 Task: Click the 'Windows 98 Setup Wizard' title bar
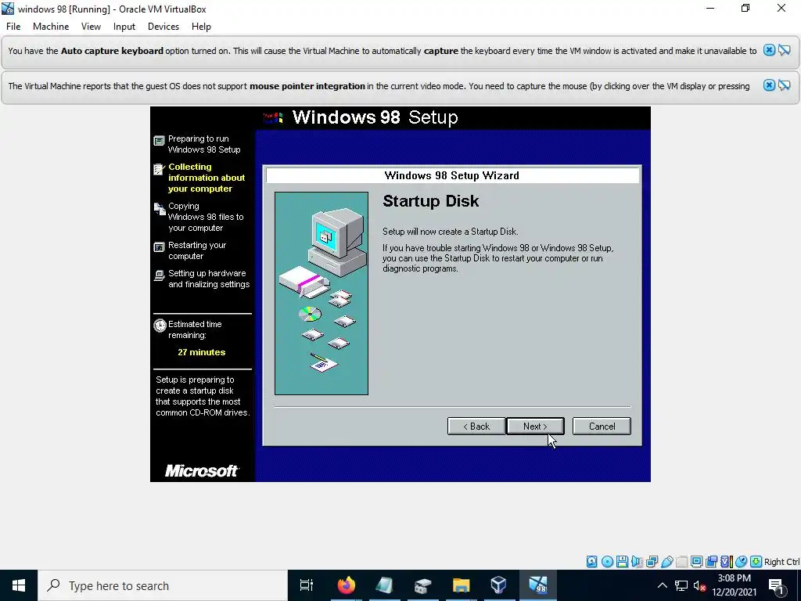452,175
